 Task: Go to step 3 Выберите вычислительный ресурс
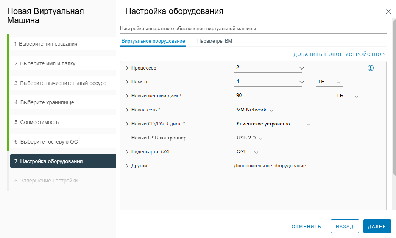tap(62, 83)
